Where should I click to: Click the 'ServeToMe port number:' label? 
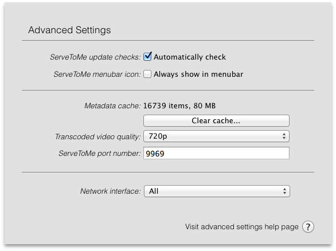coord(100,154)
